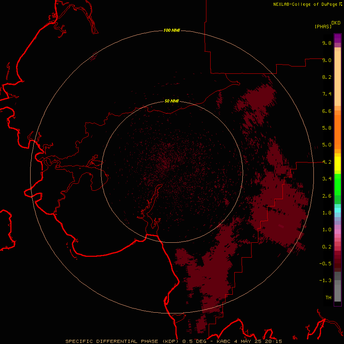Click the 9.8 value on the scale
The image size is (344, 344).
click(327, 43)
